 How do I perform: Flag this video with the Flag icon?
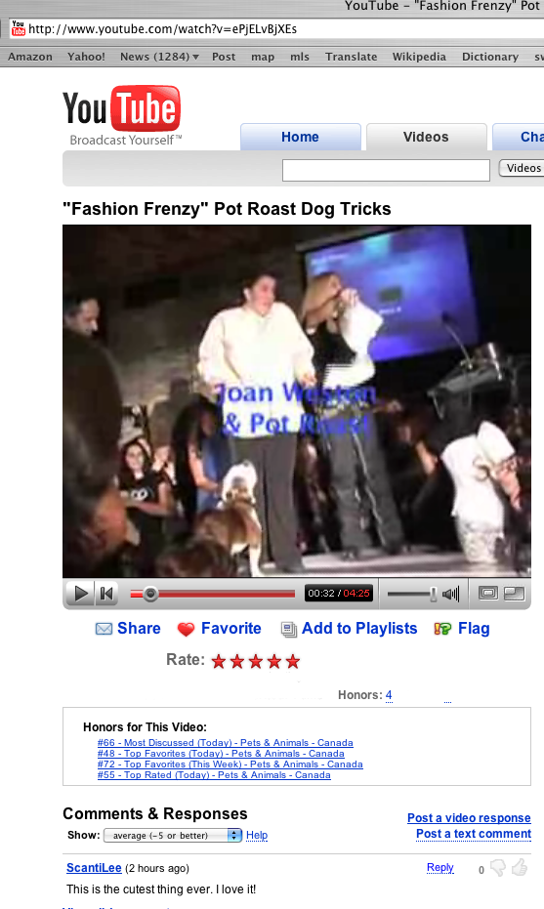pos(442,629)
